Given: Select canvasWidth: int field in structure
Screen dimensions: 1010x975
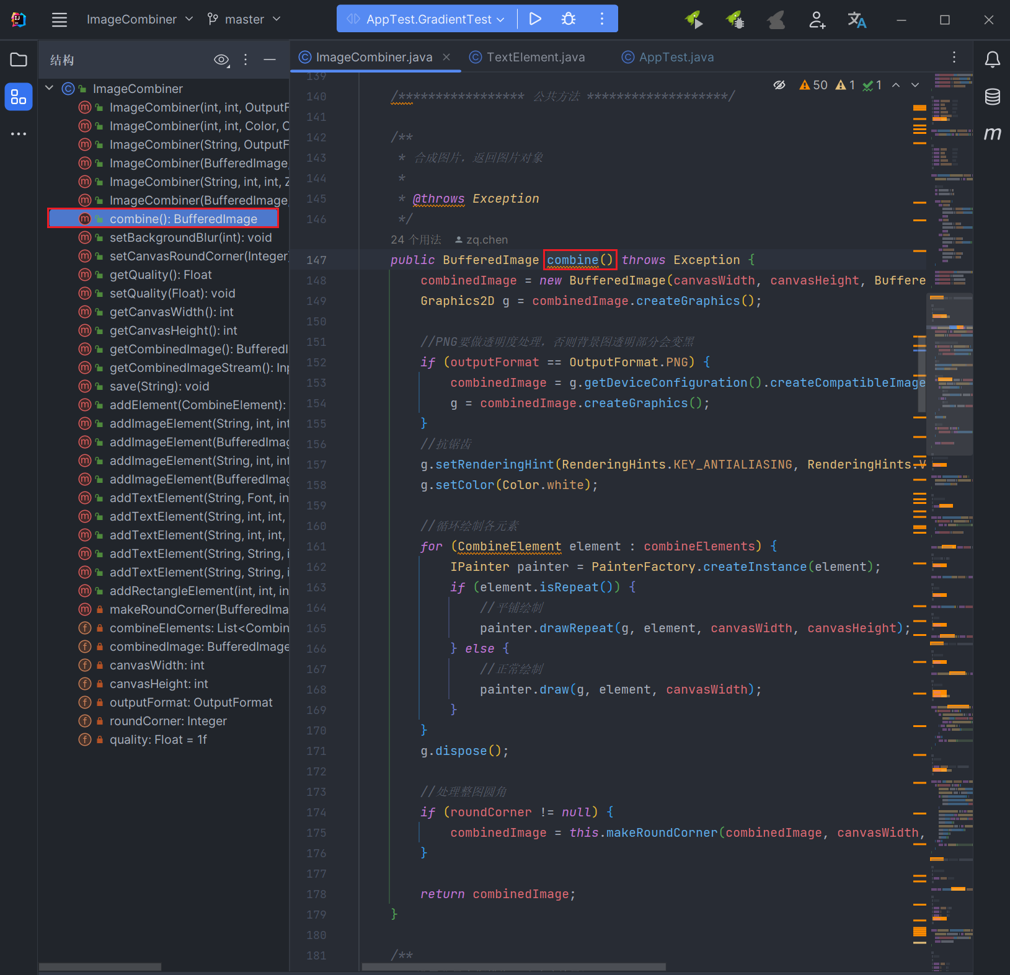Looking at the screenshot, I should coord(157,665).
